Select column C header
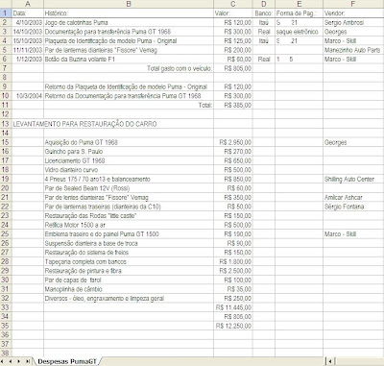 (x=233, y=4)
